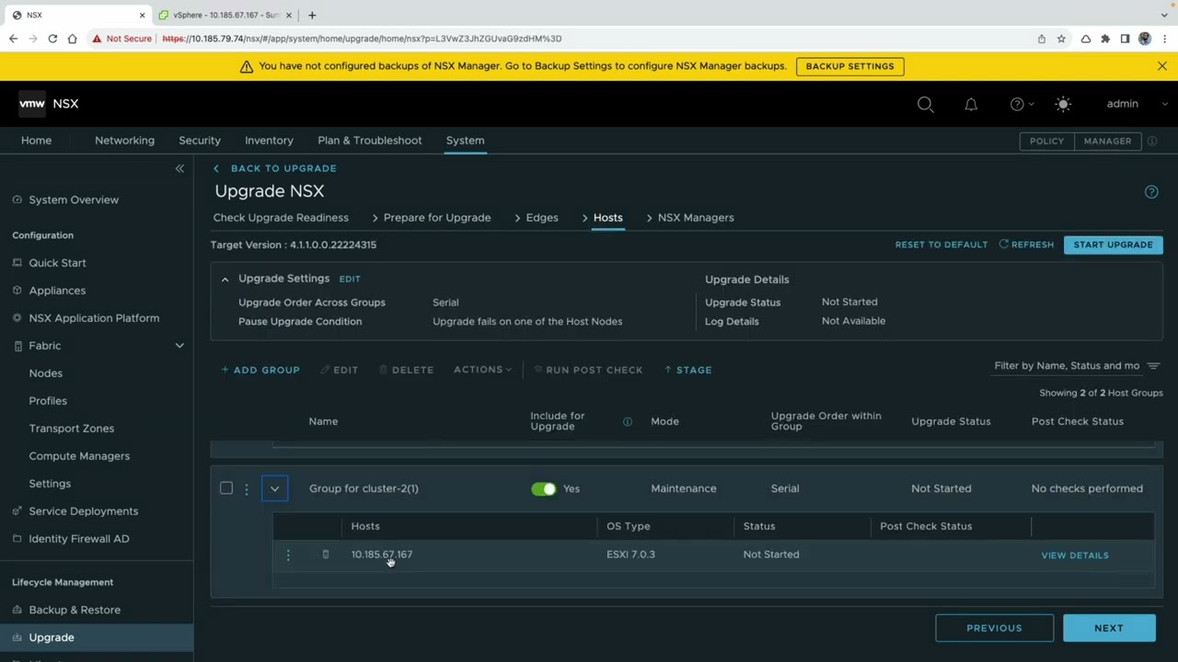Click the notifications bell icon

click(x=971, y=104)
